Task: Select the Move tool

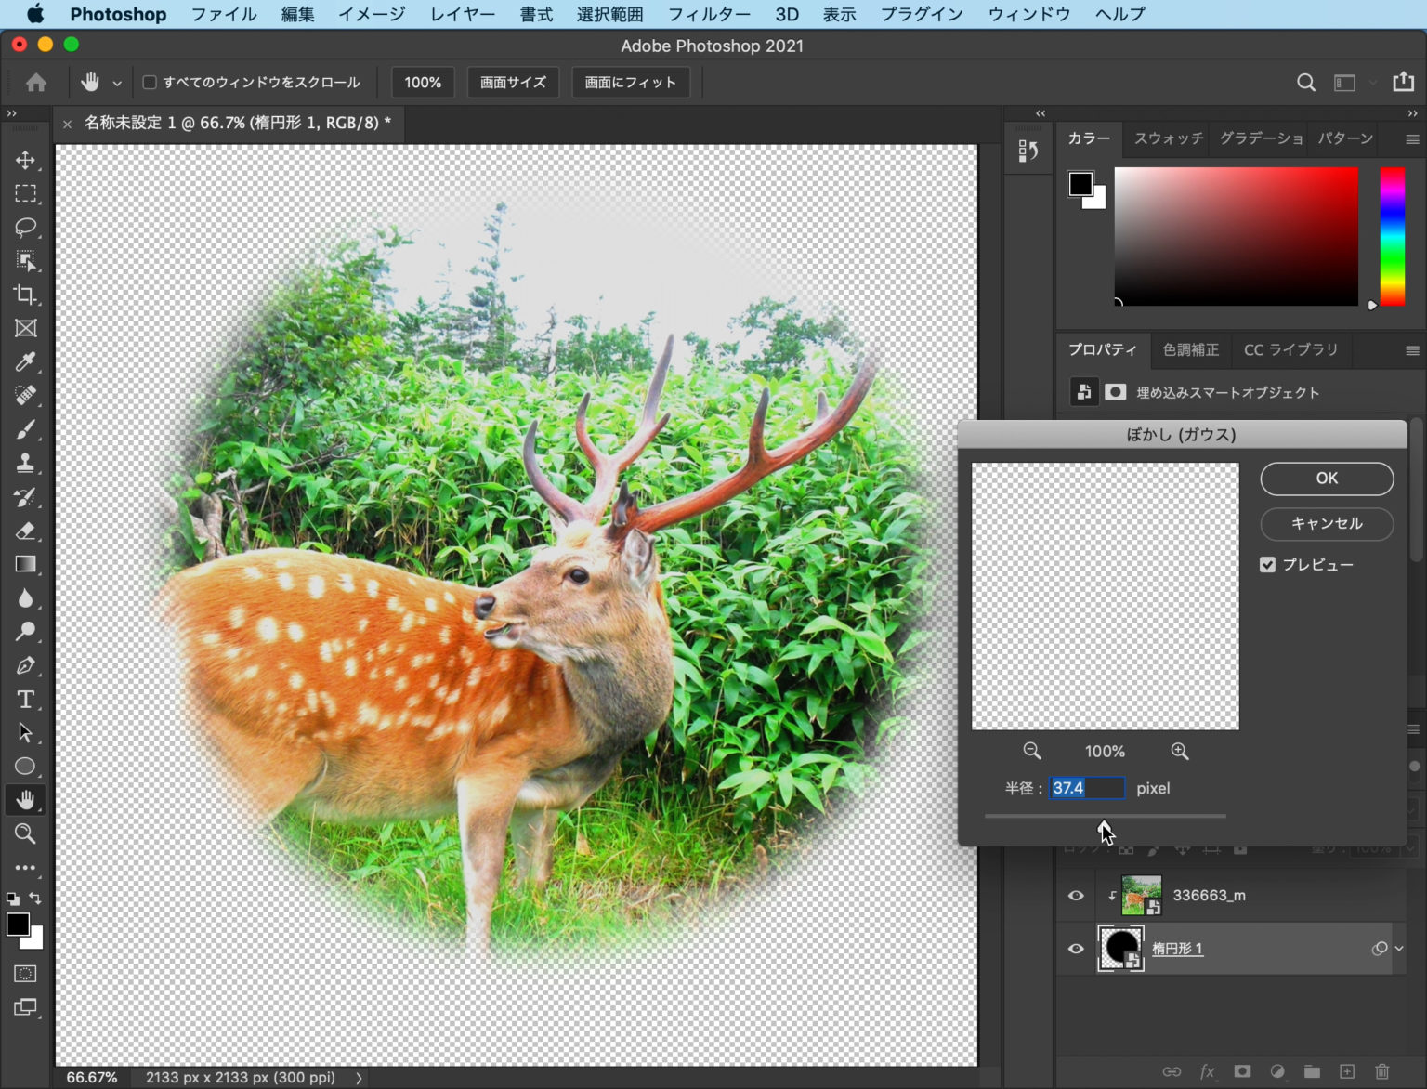Action: coord(25,160)
